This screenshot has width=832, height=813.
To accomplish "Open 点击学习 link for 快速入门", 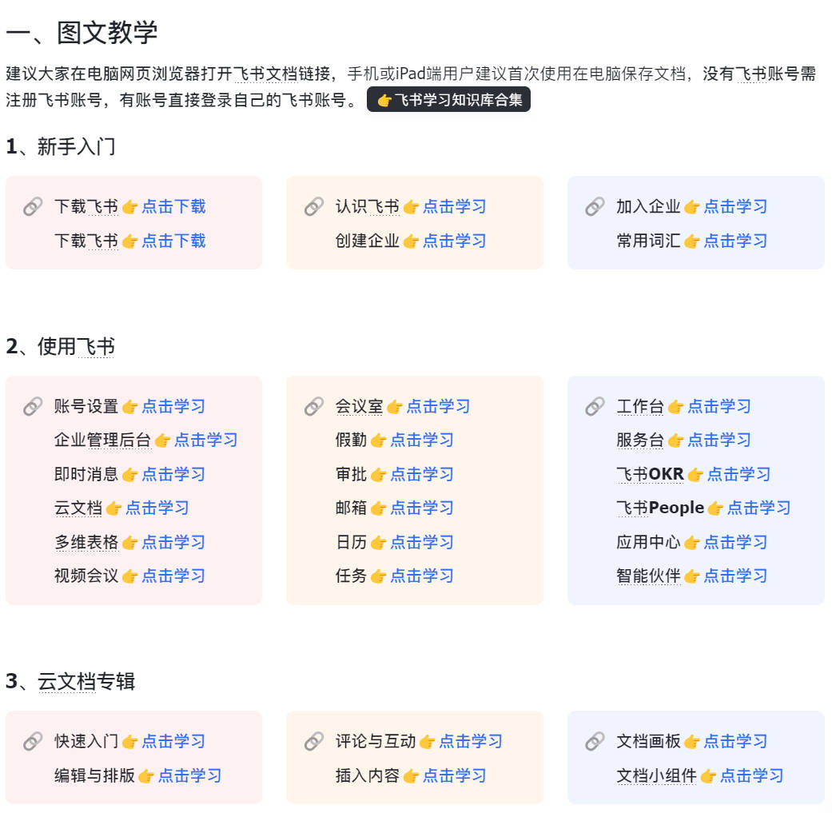I will [173, 741].
